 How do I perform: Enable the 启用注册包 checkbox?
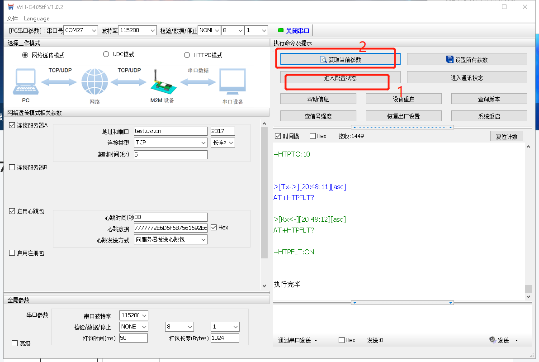click(x=12, y=253)
